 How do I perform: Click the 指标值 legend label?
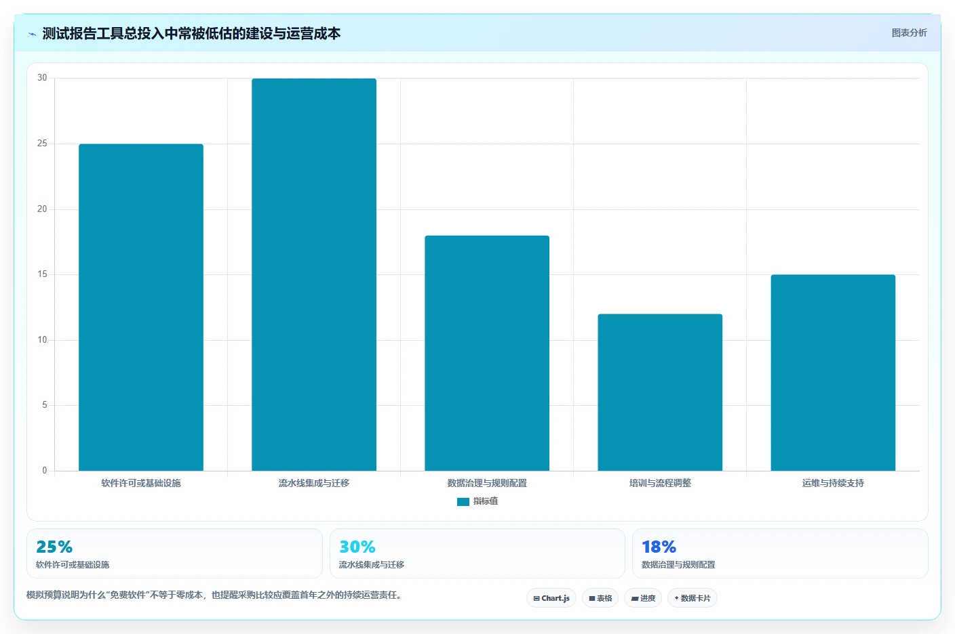click(x=486, y=501)
